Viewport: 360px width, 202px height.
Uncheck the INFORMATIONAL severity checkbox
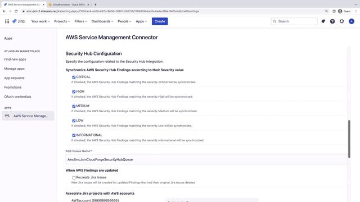(74, 135)
